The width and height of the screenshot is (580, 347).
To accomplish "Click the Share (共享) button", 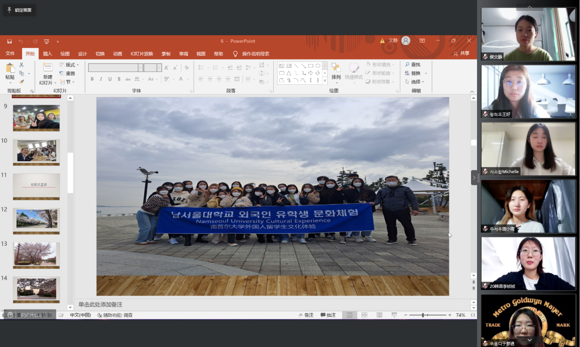I will click(461, 54).
